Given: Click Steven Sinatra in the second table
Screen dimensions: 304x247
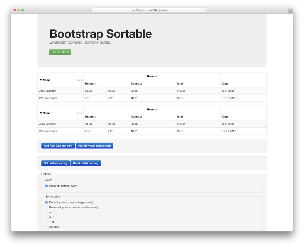Looking at the screenshot, I should click(x=48, y=131).
